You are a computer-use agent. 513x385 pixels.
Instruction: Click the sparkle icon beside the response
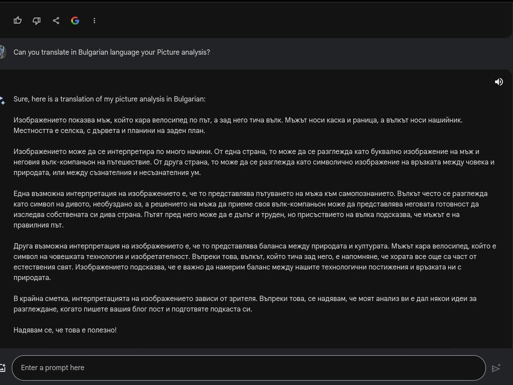(x=3, y=99)
